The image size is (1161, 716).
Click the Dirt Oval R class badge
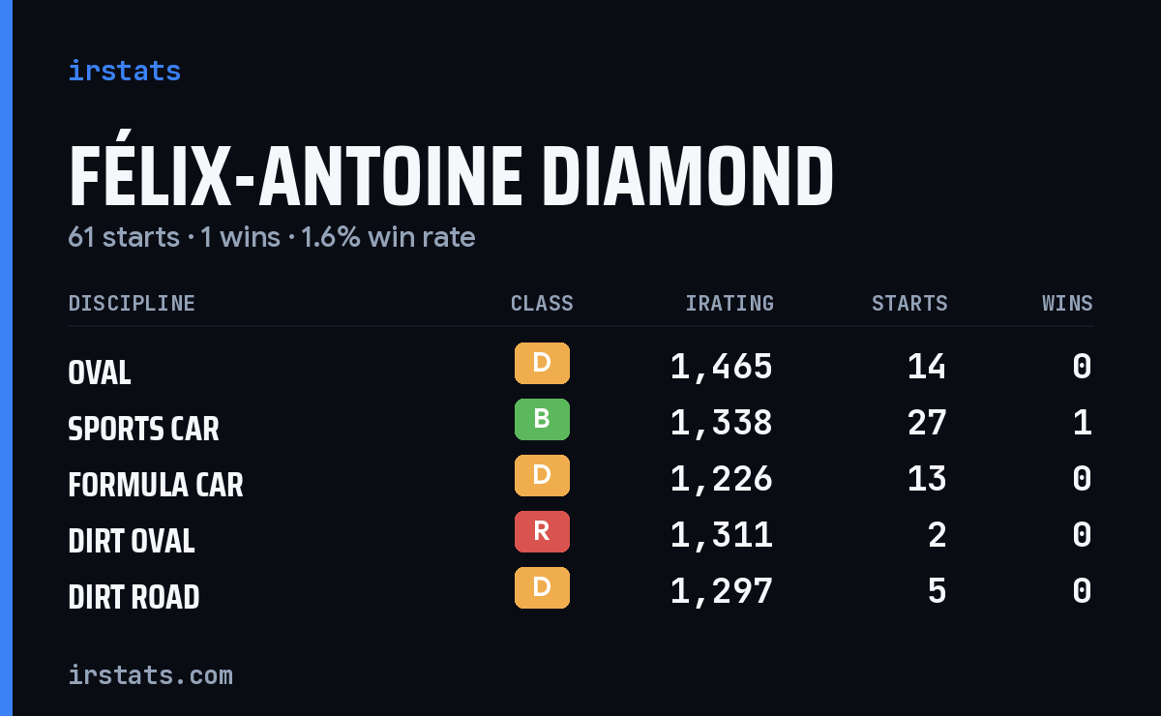click(x=542, y=532)
